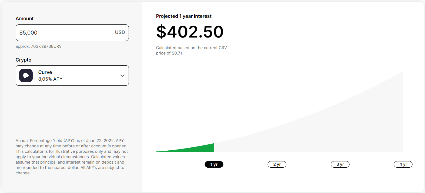Click the Projected 1 year interest heading
Screen dimensions: 425x193
click(184, 16)
